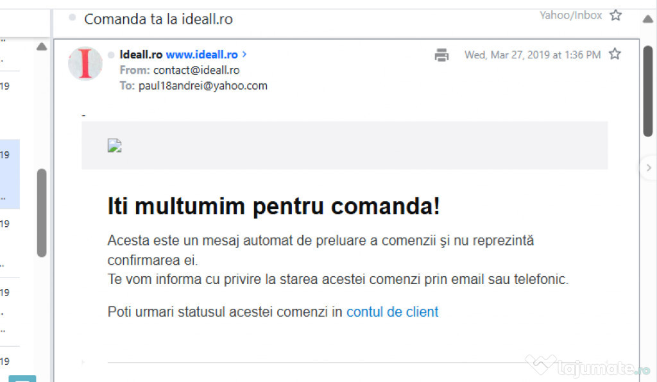This screenshot has width=657, height=382.
Task: Click the up arrow on the email scrollbar
Action: tap(647, 19)
